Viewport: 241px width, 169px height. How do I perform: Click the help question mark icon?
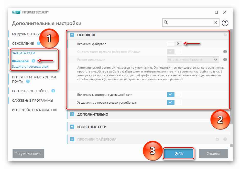click(225, 23)
